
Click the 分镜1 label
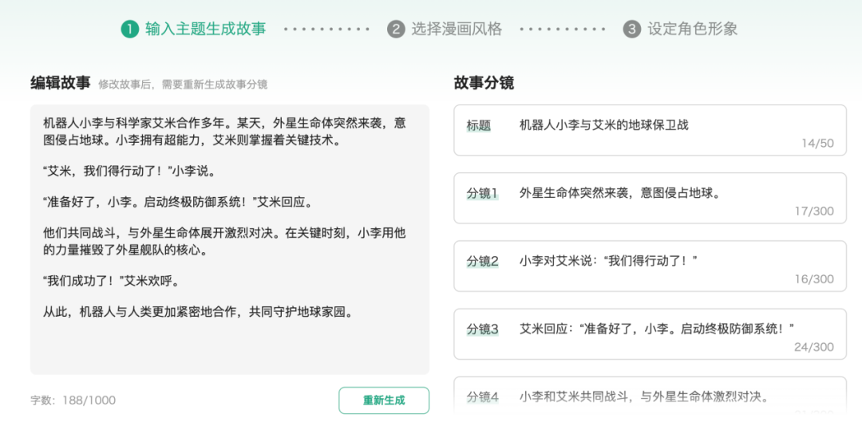[x=482, y=193]
